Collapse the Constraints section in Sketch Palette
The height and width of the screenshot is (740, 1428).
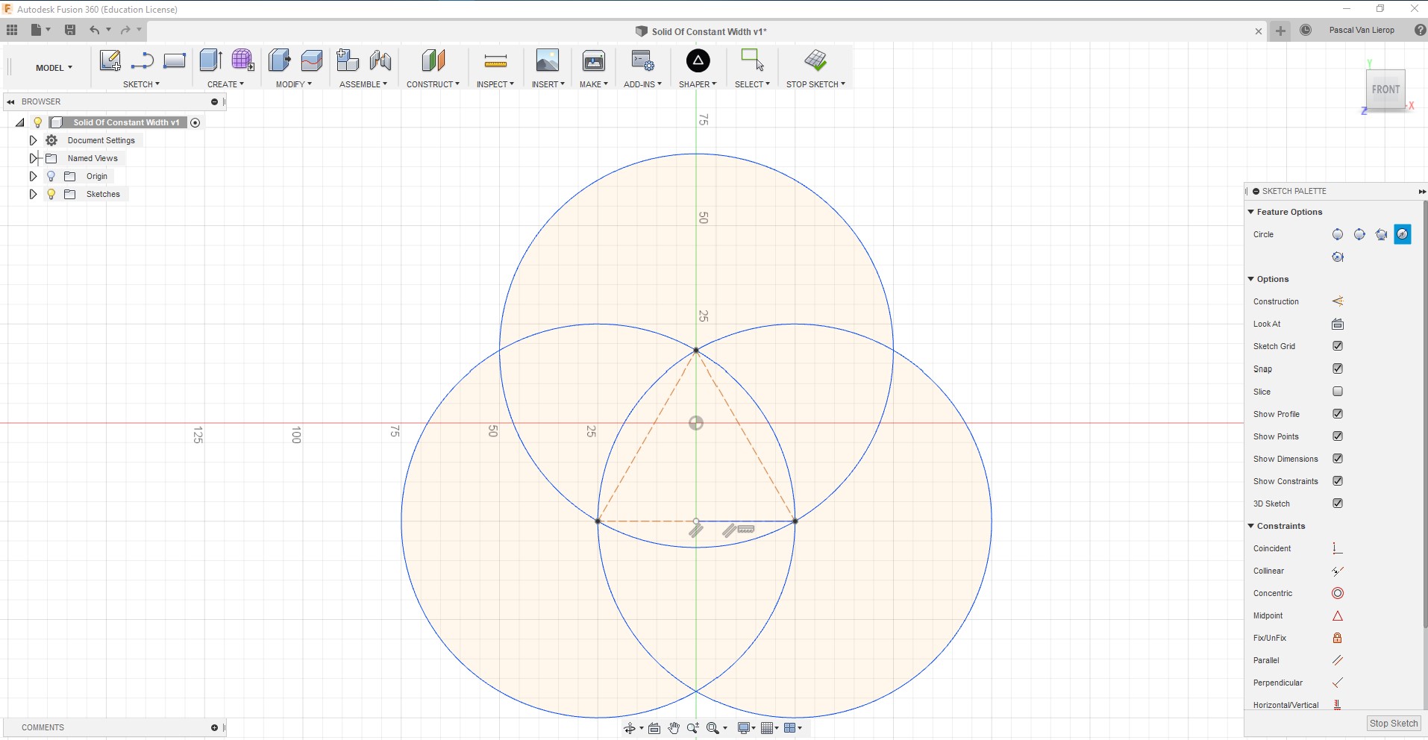(1251, 526)
